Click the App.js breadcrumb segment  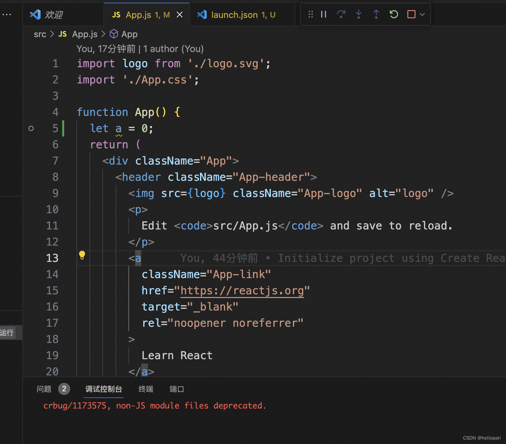85,34
